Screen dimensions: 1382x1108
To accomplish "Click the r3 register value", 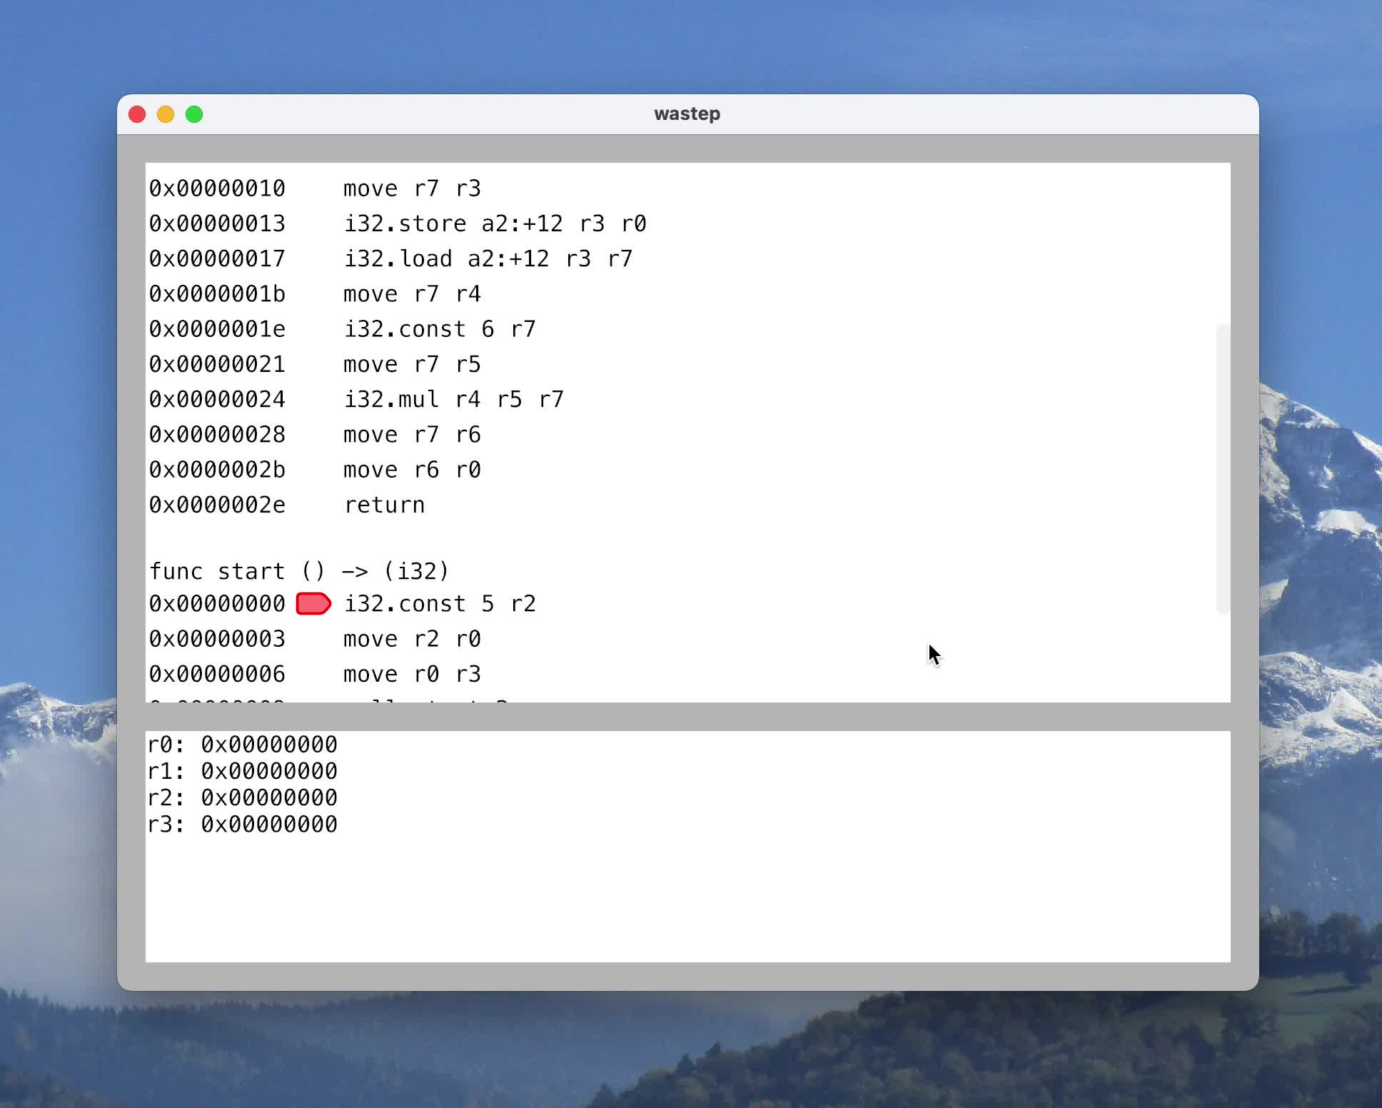I will click(269, 825).
